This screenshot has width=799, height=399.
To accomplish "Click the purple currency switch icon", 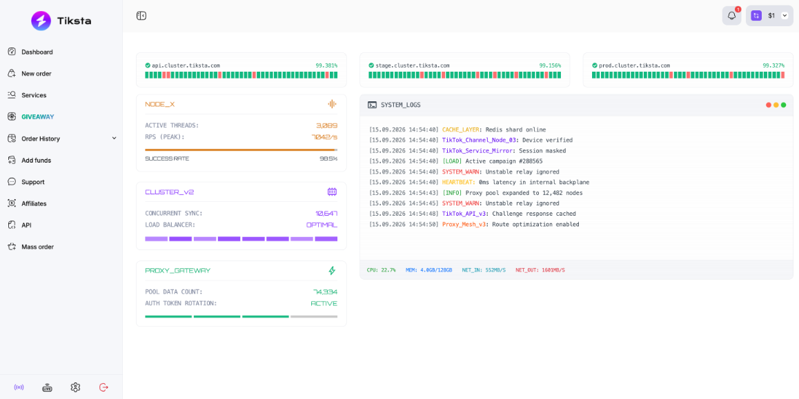I will point(756,16).
